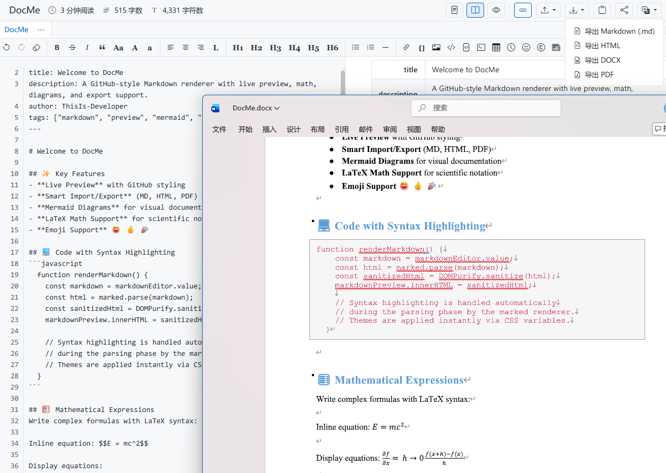666x473 pixels.
Task: Apply italic formatting
Action: click(x=87, y=48)
